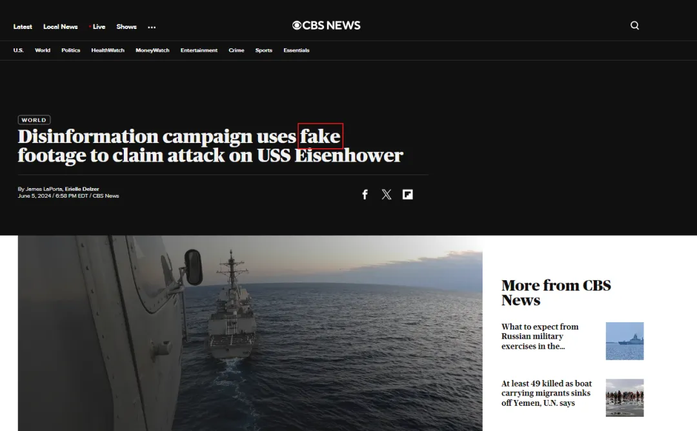Click the CBS News logo
The image size is (697, 431).
point(327,25)
